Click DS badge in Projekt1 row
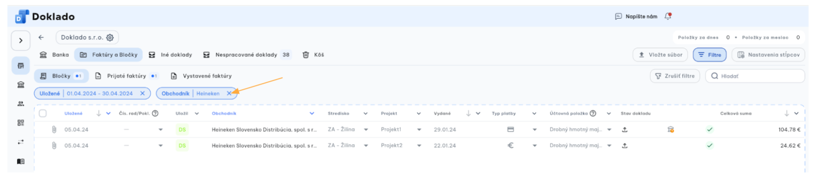 (x=182, y=130)
